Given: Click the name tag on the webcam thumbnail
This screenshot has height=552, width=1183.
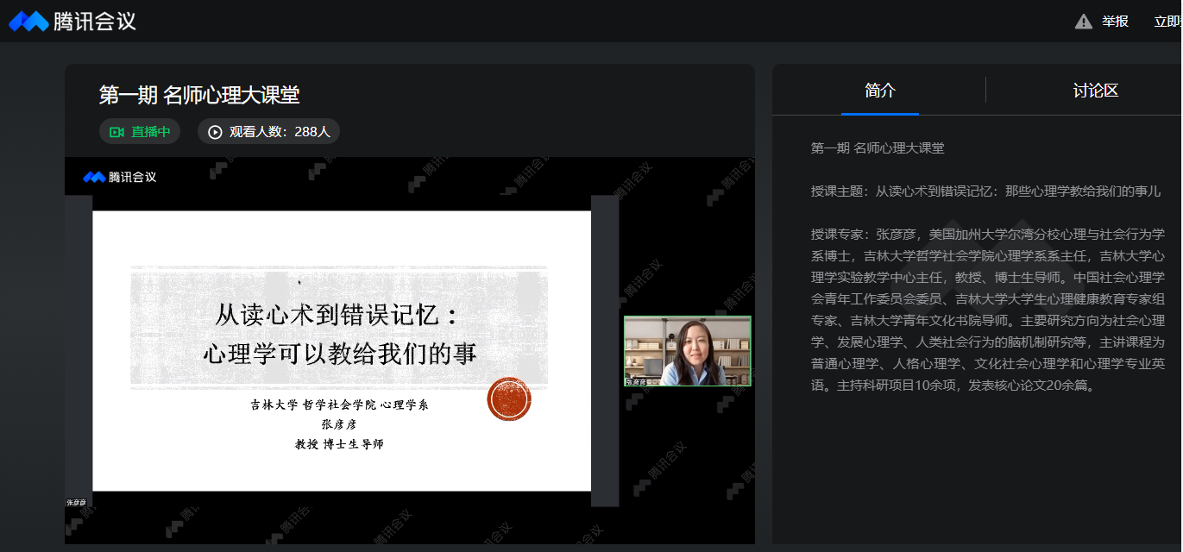Looking at the screenshot, I should tap(642, 380).
